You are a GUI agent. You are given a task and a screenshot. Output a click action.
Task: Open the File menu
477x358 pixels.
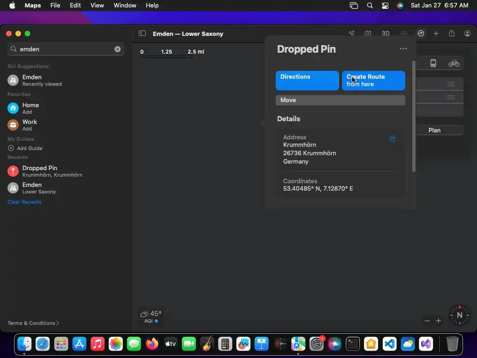(55, 5)
